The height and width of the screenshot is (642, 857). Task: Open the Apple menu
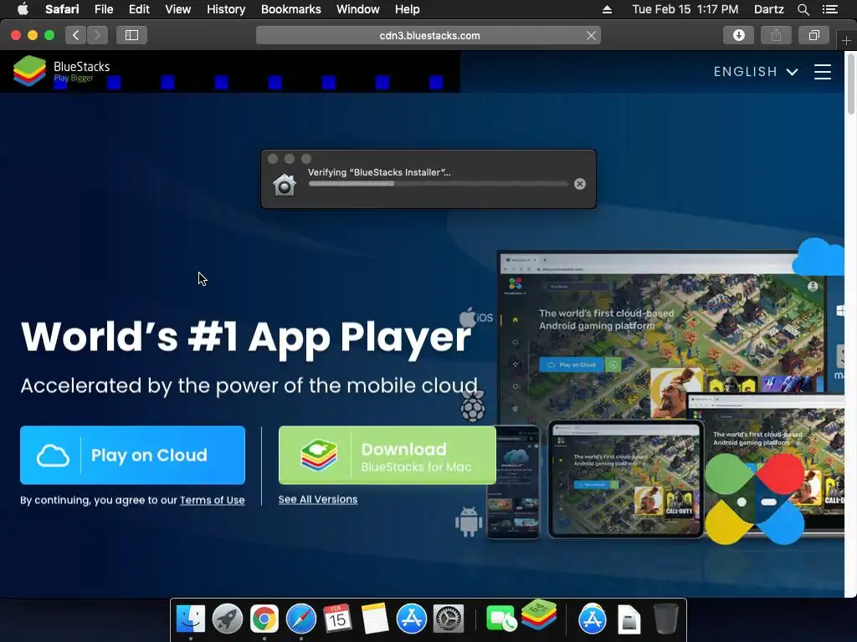click(23, 9)
